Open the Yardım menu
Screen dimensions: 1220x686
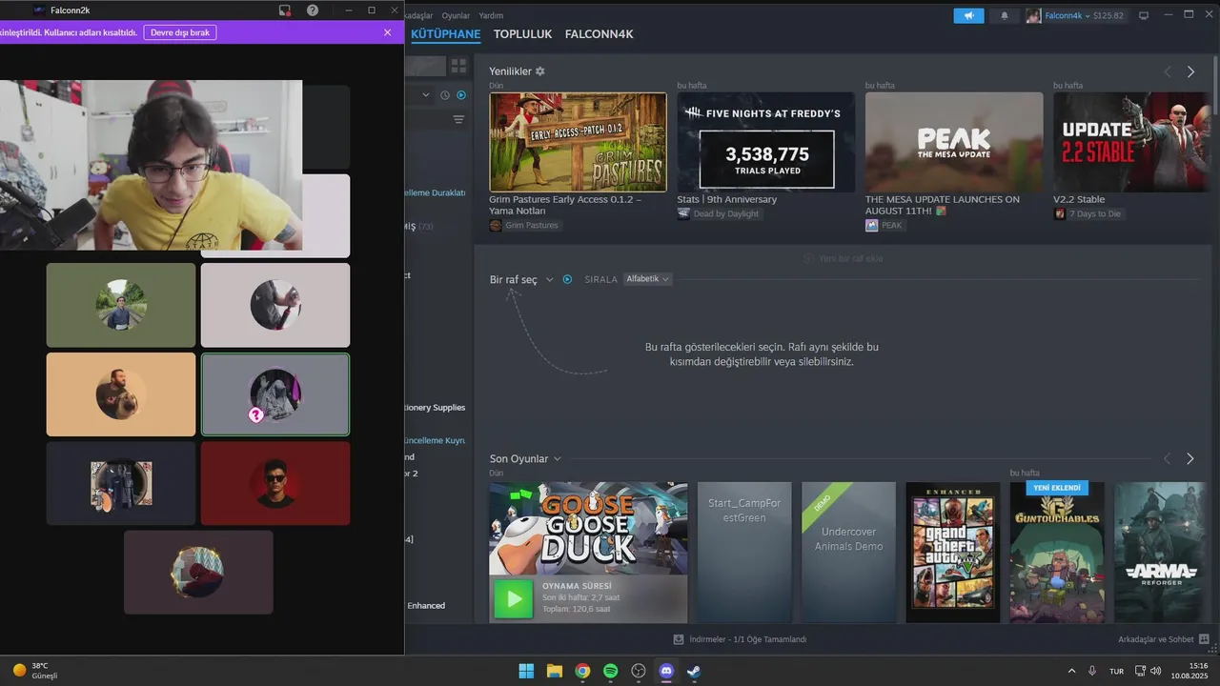491,15
